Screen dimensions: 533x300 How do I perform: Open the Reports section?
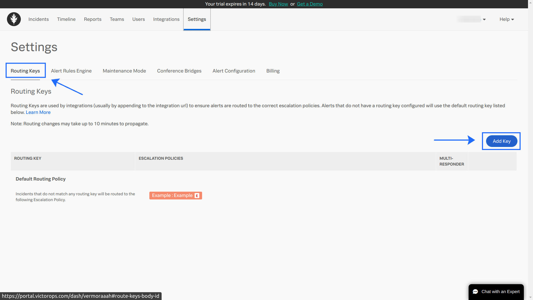point(93,19)
